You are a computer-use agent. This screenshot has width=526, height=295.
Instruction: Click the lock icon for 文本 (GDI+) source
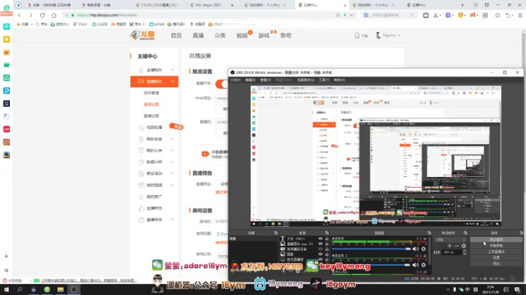[x=327, y=239]
